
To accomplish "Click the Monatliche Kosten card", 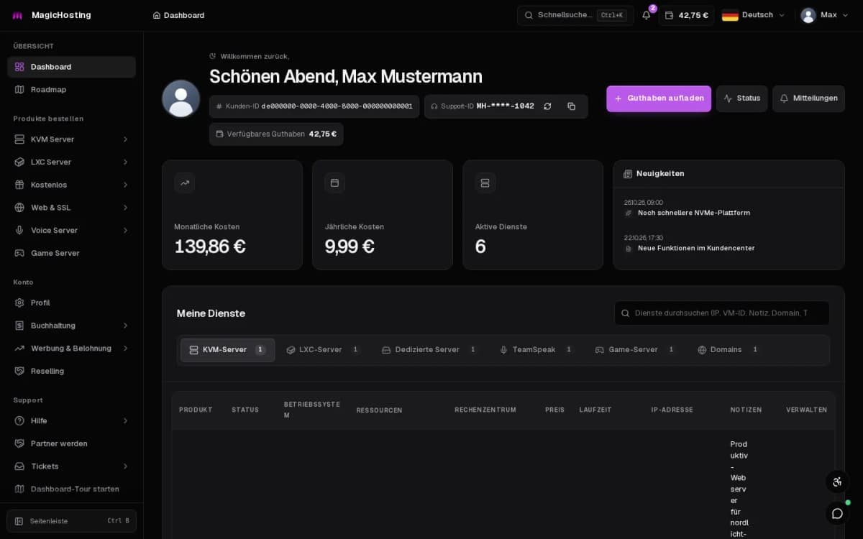I will click(232, 215).
